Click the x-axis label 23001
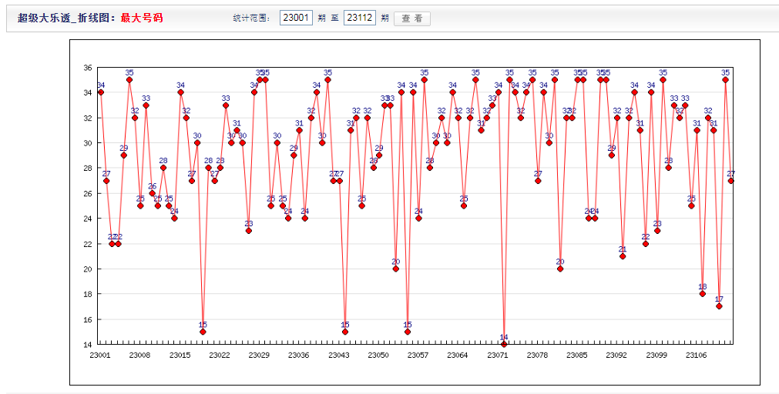The image size is (779, 394). [99, 356]
